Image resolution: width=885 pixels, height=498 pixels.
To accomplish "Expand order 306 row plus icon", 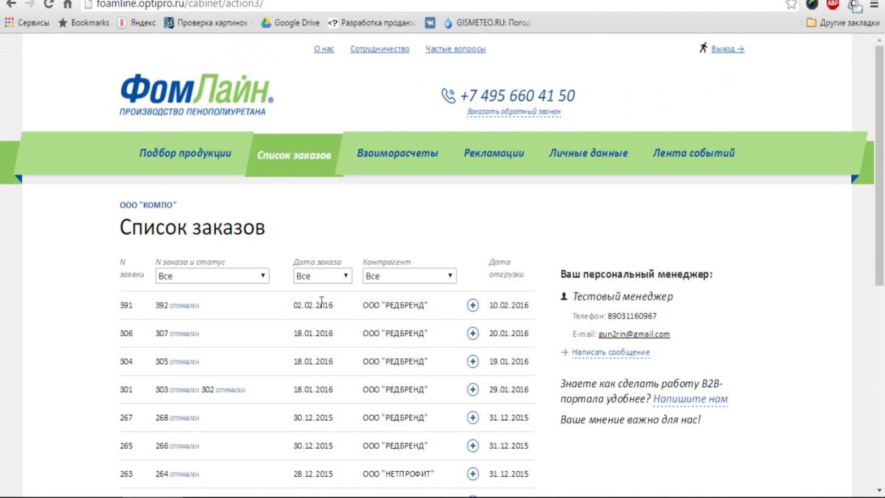I will [x=472, y=333].
